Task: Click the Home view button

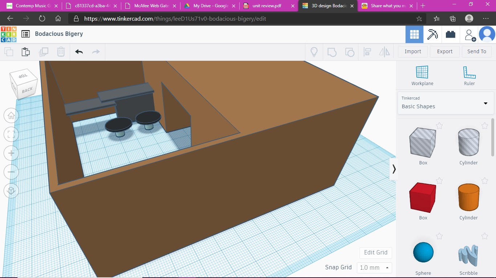Action: point(11,115)
